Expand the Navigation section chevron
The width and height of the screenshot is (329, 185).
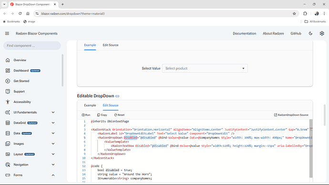53,164
